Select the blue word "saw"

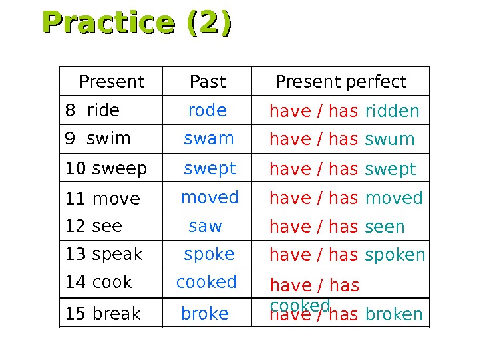pyautogui.click(x=205, y=227)
